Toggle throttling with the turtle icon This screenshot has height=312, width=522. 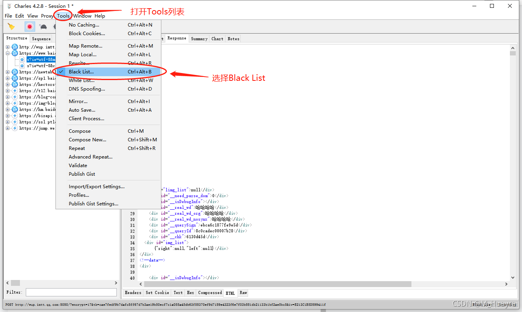click(x=43, y=27)
